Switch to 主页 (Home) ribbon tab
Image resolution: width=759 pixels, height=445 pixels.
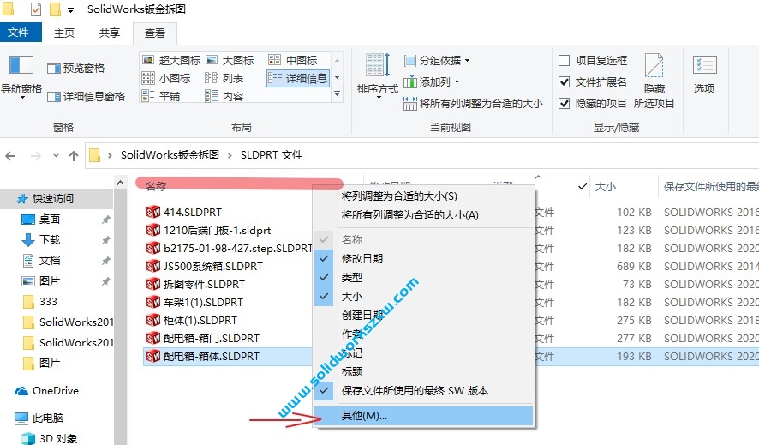pos(64,33)
